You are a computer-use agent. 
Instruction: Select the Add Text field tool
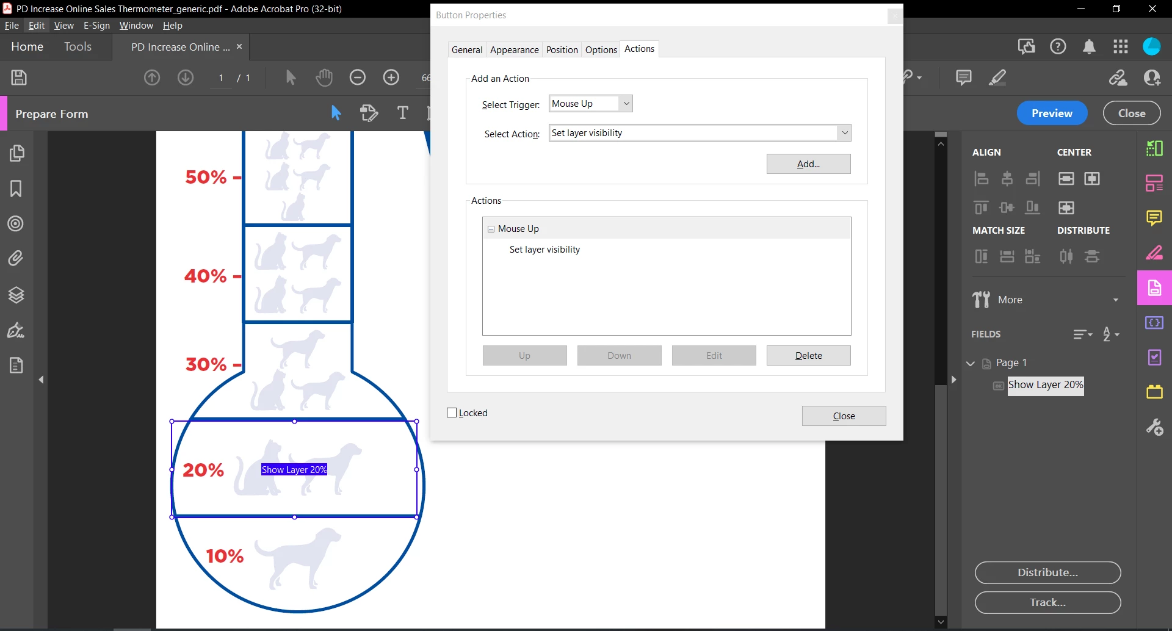pyautogui.click(x=403, y=113)
